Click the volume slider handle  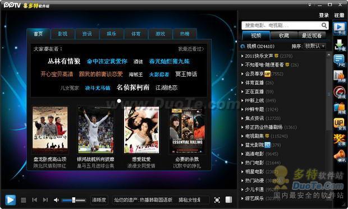pos(74,200)
